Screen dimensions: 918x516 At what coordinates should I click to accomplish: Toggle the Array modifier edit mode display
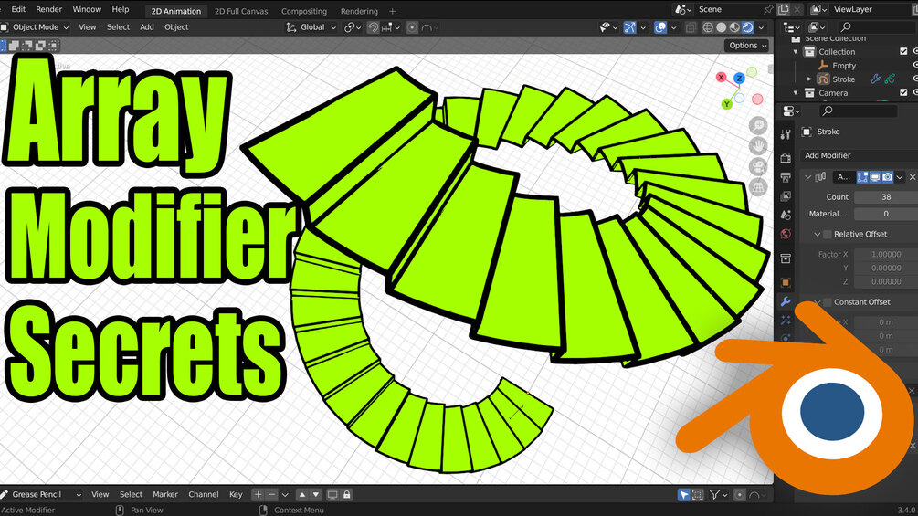pyautogui.click(x=861, y=176)
